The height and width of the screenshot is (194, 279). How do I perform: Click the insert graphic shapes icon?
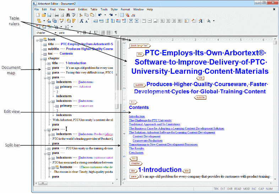[127, 15]
